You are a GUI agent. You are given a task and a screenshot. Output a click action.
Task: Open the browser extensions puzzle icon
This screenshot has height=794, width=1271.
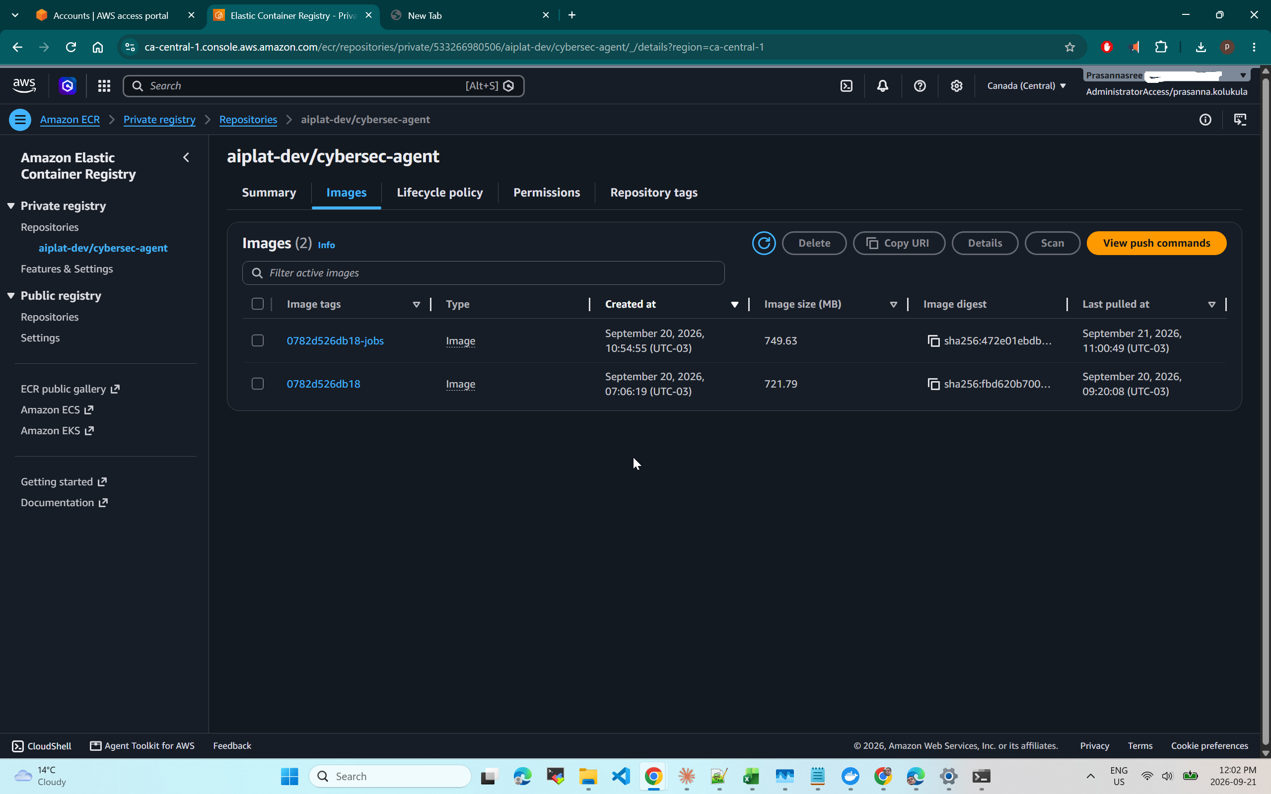1161,47
